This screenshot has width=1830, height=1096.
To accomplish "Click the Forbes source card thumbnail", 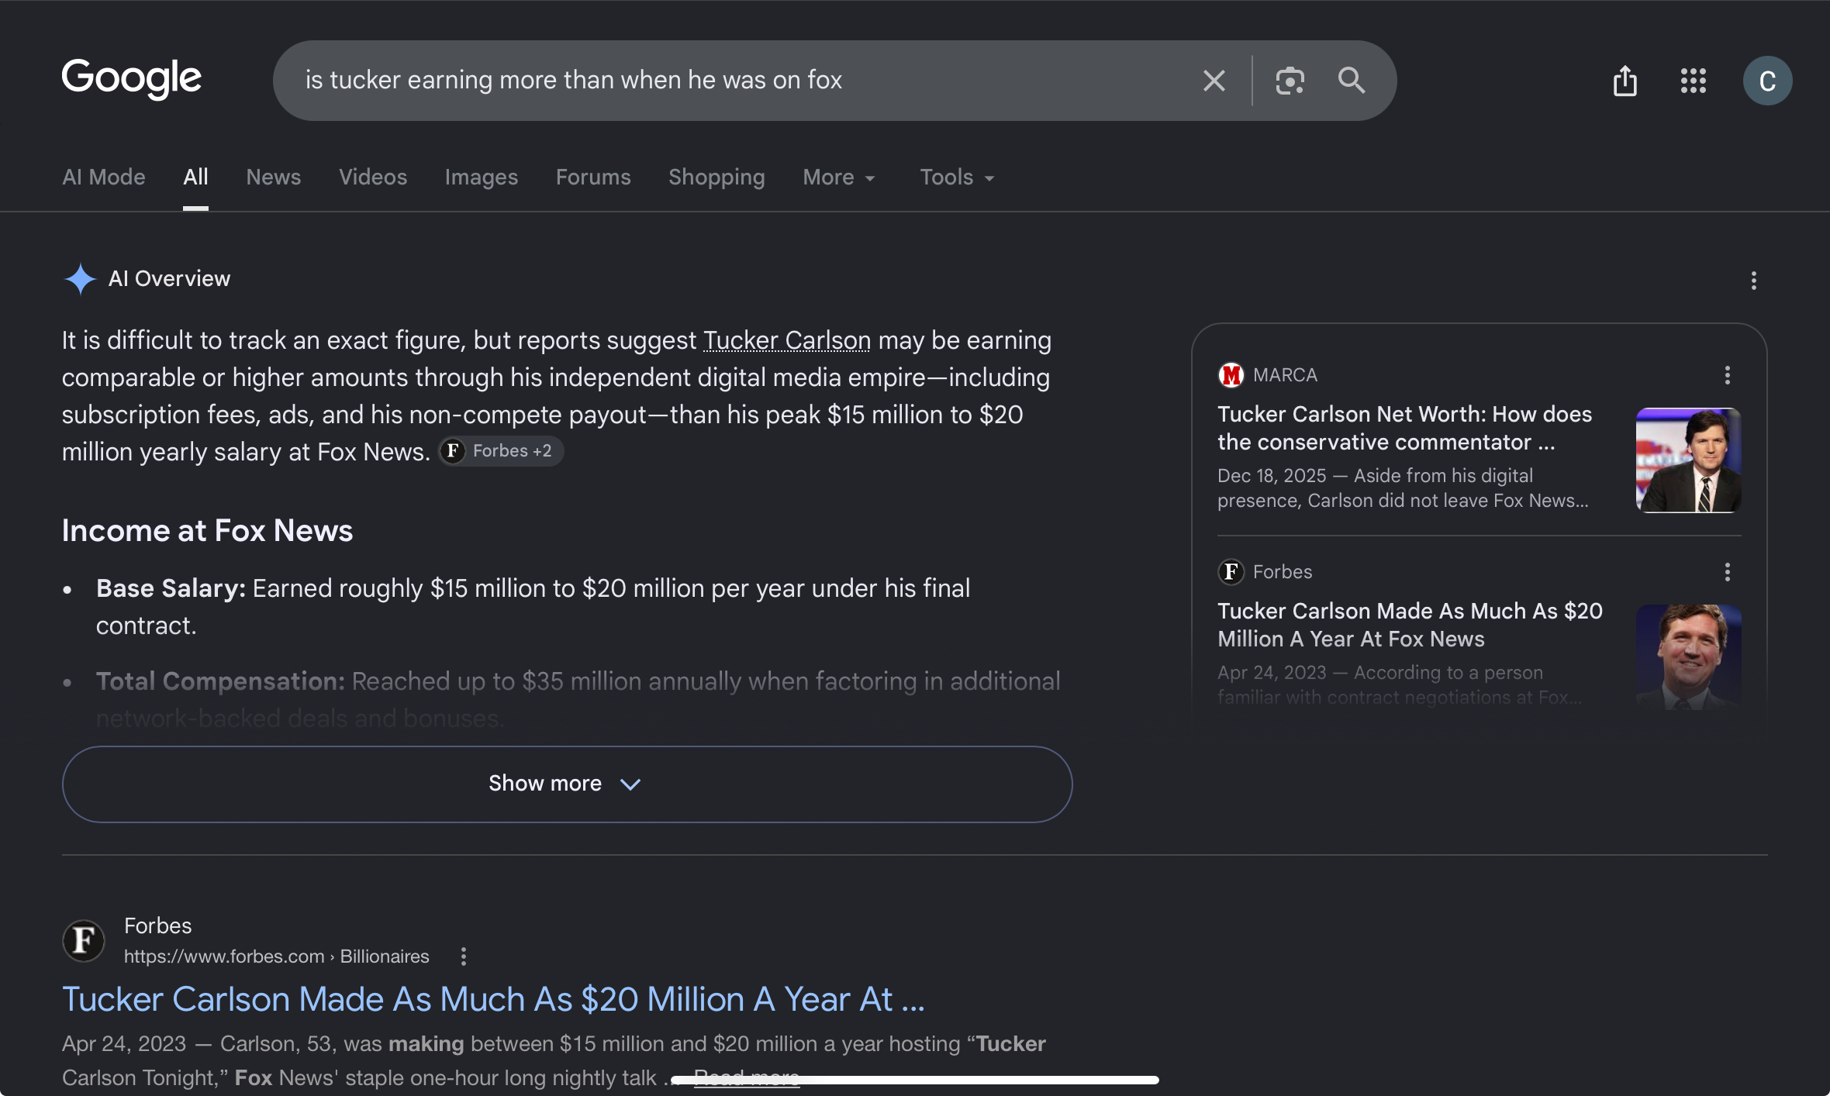I will tap(1689, 657).
